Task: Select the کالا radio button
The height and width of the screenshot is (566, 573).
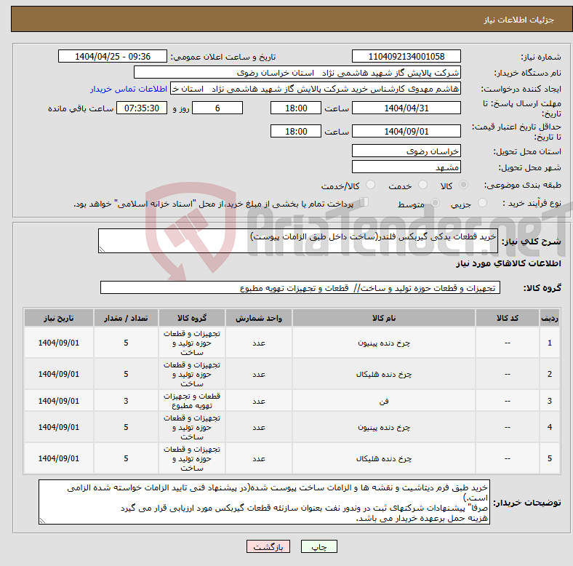Action: (463, 185)
